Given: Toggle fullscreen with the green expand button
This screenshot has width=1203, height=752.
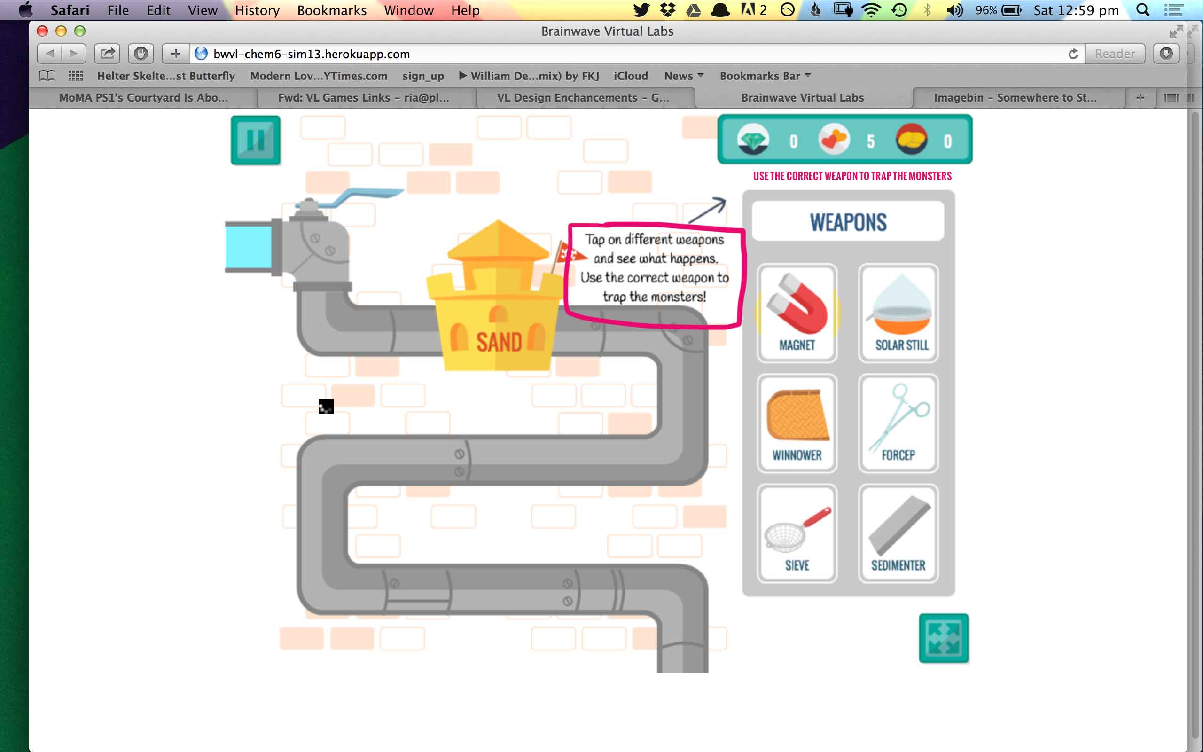Looking at the screenshot, I should (944, 638).
